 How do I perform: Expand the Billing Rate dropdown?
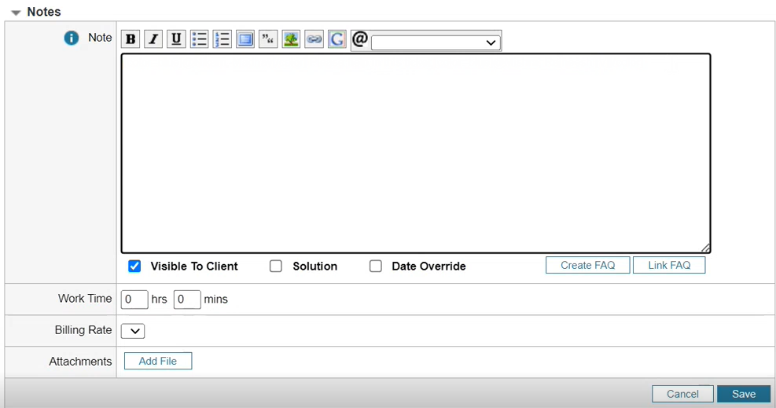pyautogui.click(x=133, y=331)
